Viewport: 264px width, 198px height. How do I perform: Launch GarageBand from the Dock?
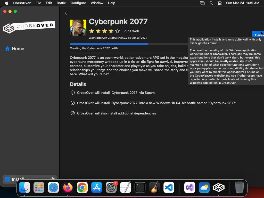pos(154,187)
